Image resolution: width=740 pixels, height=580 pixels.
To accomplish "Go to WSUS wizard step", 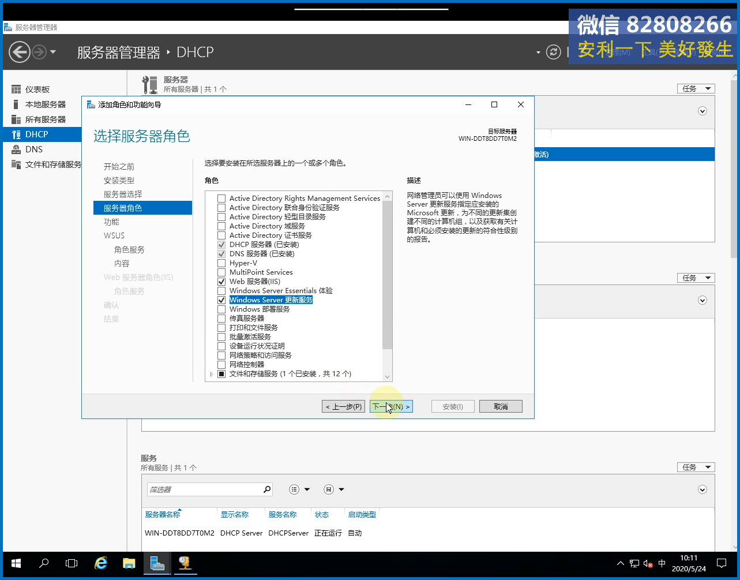I will click(x=114, y=235).
